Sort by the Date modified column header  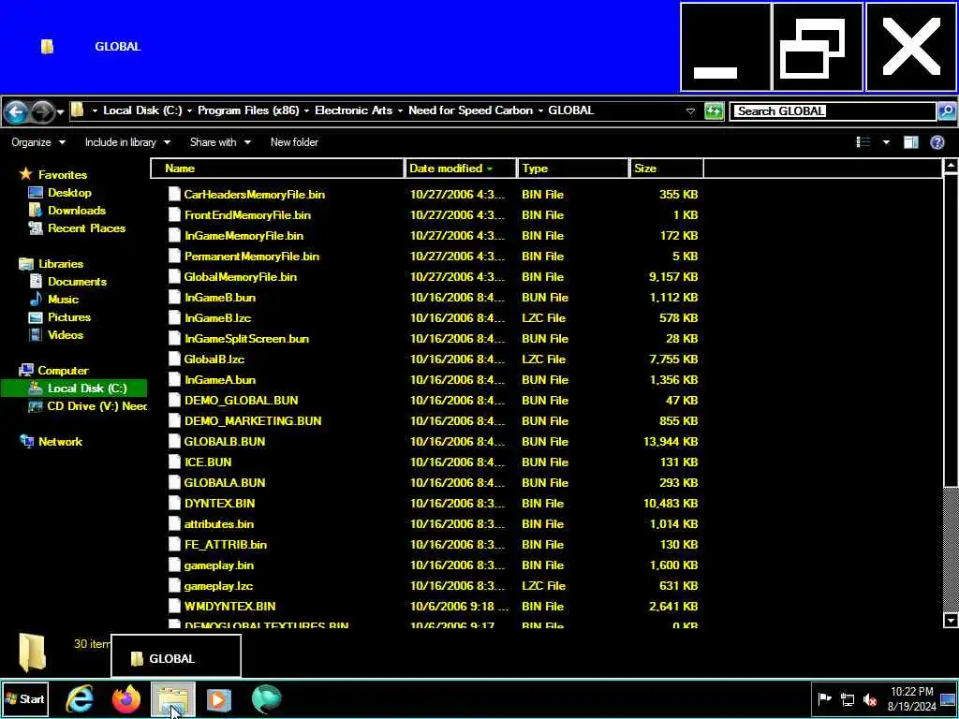[461, 169]
